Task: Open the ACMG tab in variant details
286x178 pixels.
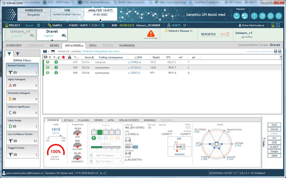Action: click(111, 120)
